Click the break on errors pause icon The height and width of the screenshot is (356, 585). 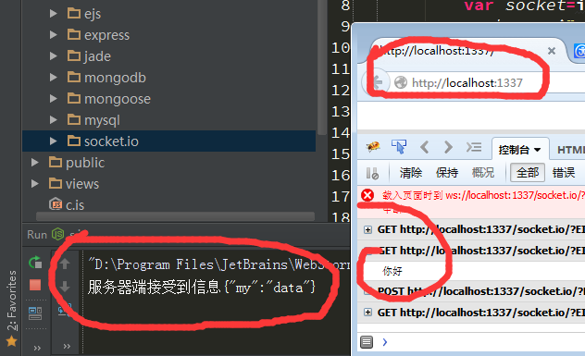372,173
